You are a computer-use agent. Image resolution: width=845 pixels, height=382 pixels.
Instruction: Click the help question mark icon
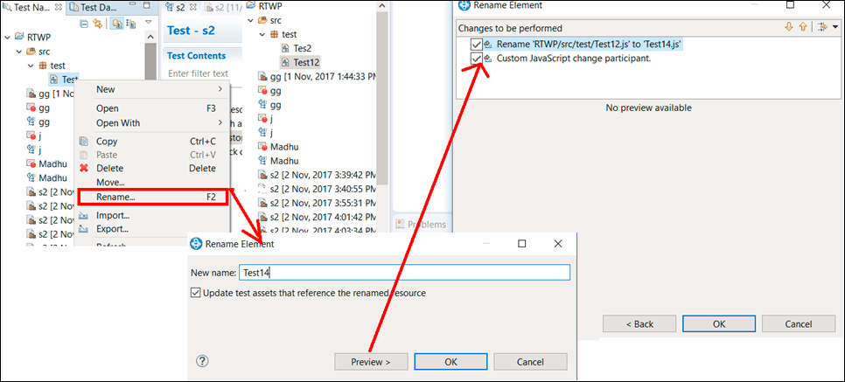click(x=203, y=362)
